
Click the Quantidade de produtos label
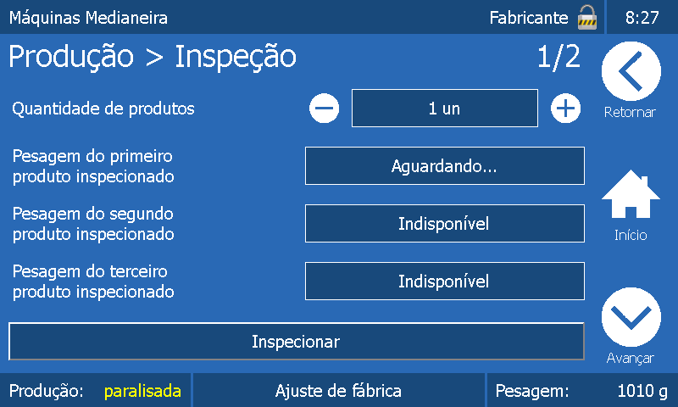tap(103, 109)
